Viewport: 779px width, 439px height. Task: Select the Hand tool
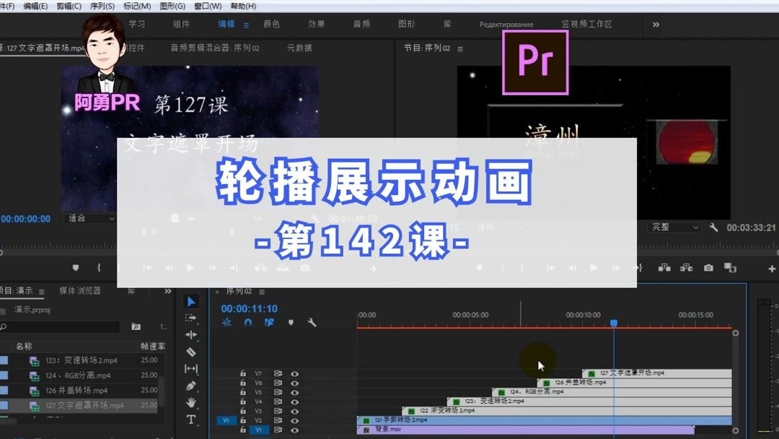190,401
